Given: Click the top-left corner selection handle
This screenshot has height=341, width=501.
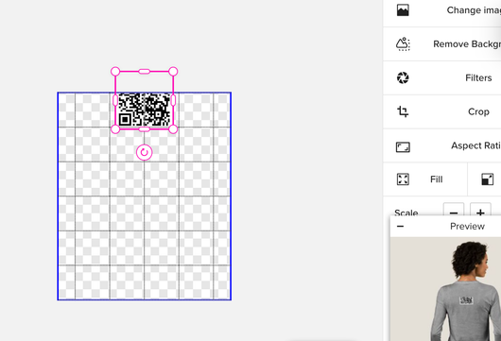Looking at the screenshot, I should coord(115,72).
